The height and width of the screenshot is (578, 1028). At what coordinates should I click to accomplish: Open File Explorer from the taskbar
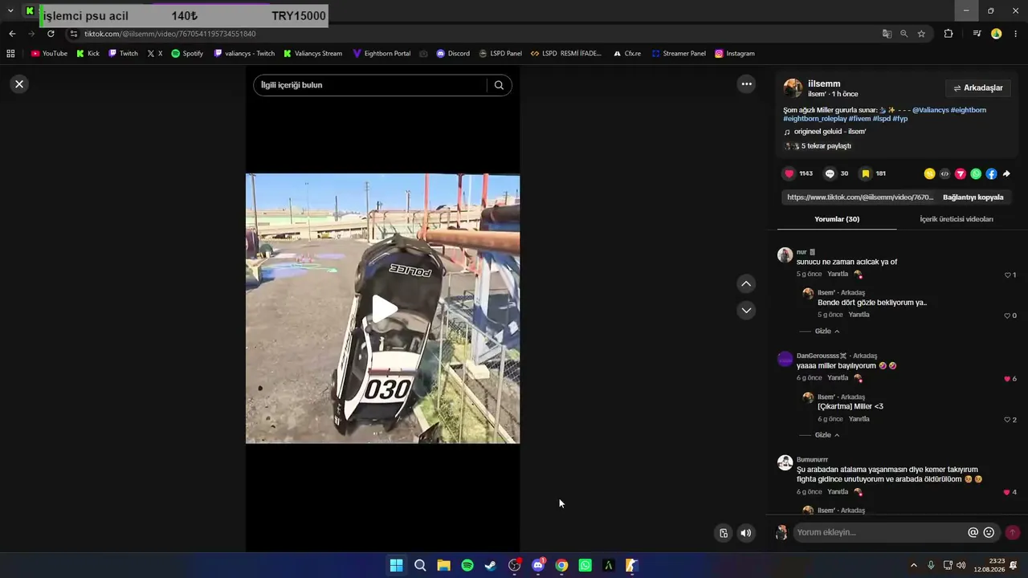[x=443, y=565]
